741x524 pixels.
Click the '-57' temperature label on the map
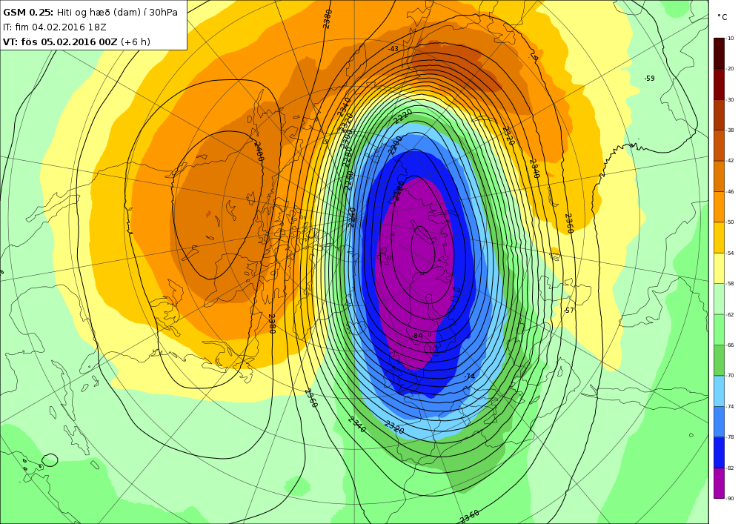pyautogui.click(x=568, y=311)
